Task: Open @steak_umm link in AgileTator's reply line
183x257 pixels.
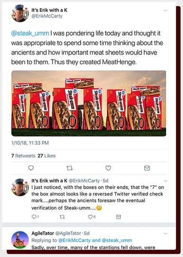Action: tap(117, 240)
